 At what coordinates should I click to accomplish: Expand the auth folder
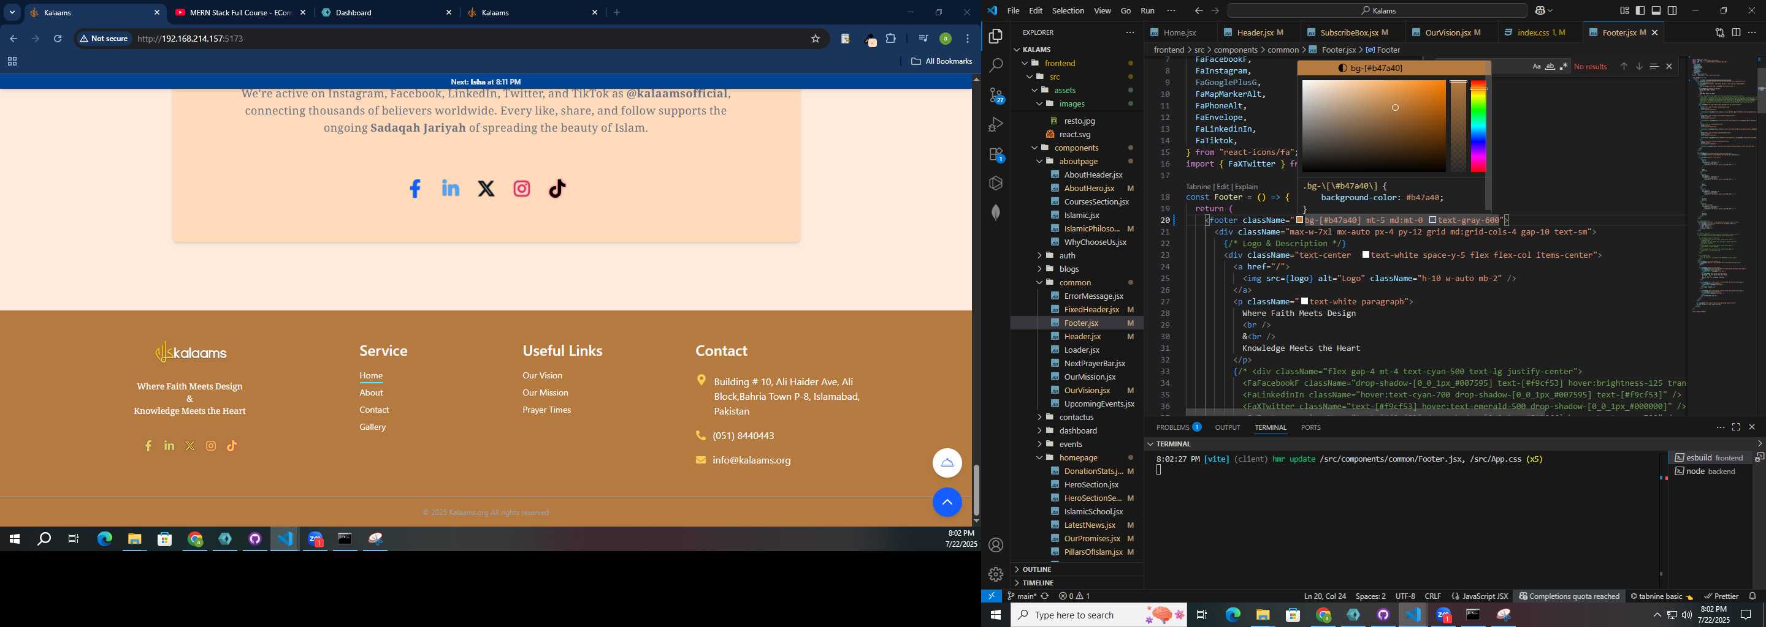1039,255
